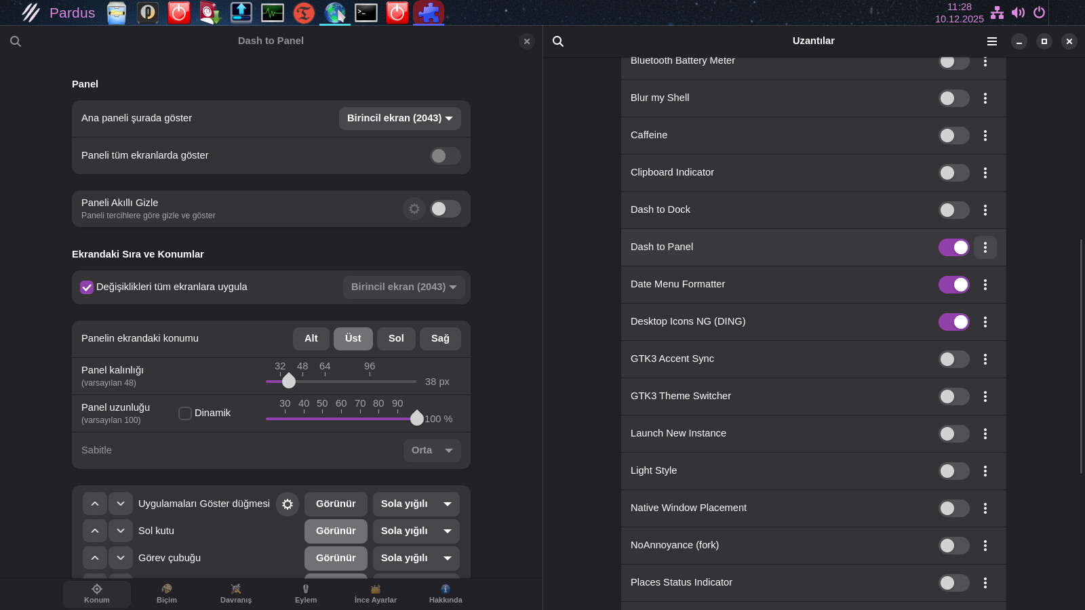Open the Birincil ekran dropdown for Ana paneli
Screen dimensions: 1085x610
[x=399, y=119]
